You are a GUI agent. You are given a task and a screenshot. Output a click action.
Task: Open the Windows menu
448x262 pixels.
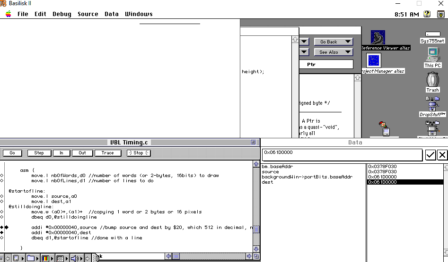139,14
